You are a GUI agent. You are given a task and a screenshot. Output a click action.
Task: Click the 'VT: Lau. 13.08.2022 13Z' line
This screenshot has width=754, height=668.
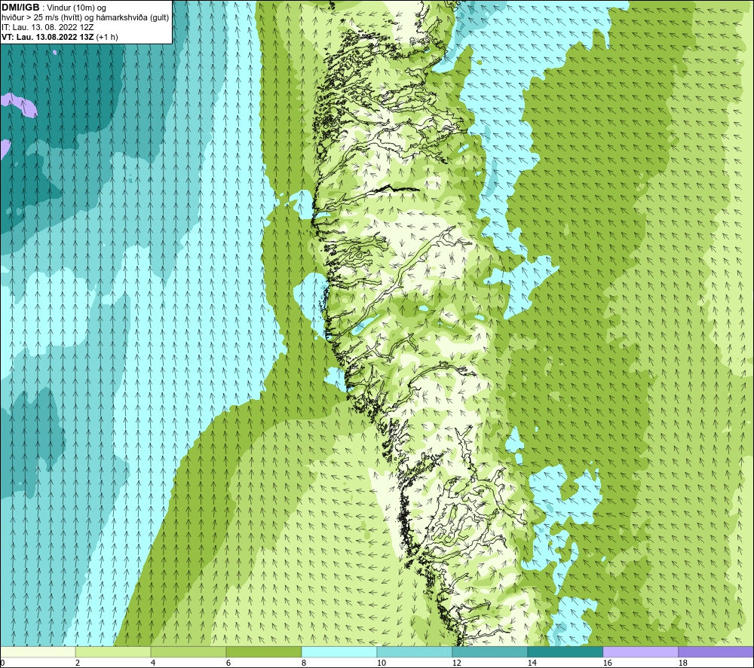(x=48, y=37)
